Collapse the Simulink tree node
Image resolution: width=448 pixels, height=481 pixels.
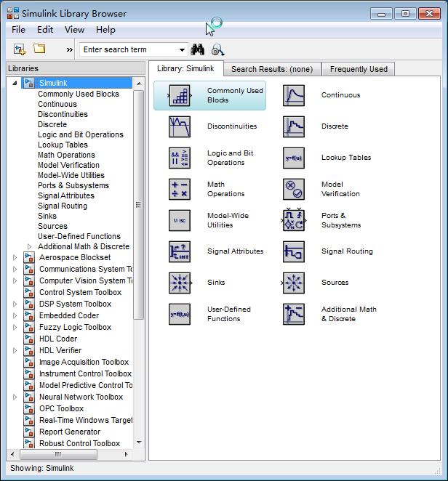pyautogui.click(x=15, y=83)
